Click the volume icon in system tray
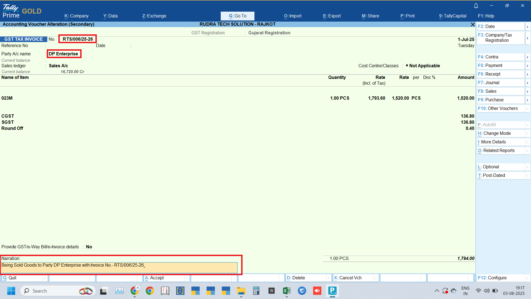Screen dimensions: 531x299 point(486,291)
